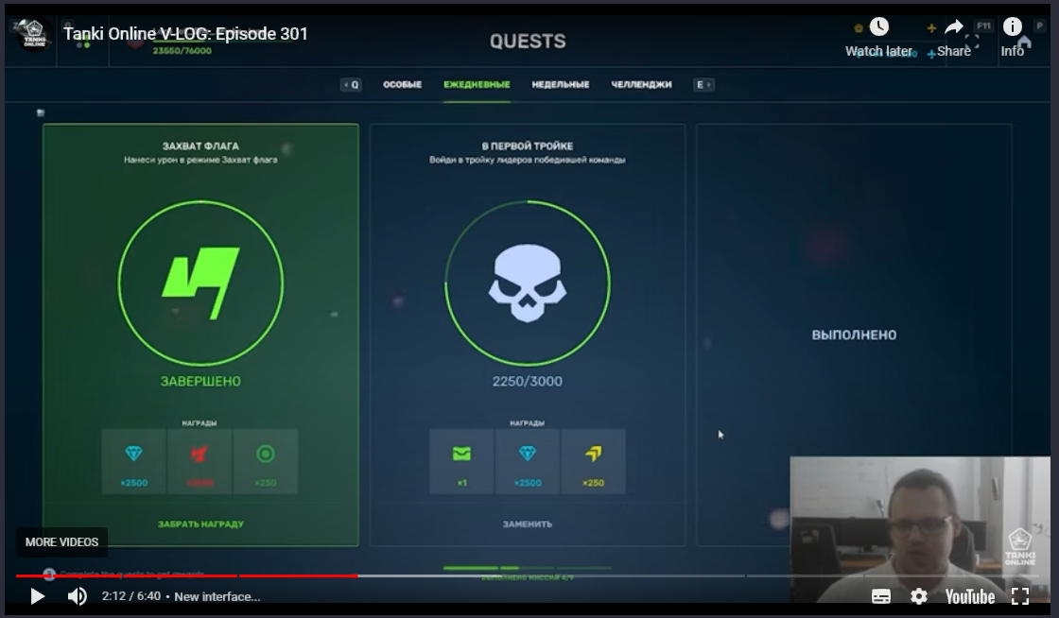Viewport: 1059px width, 618px height.
Task: Click the quest completion progress segments
Action: click(x=528, y=568)
